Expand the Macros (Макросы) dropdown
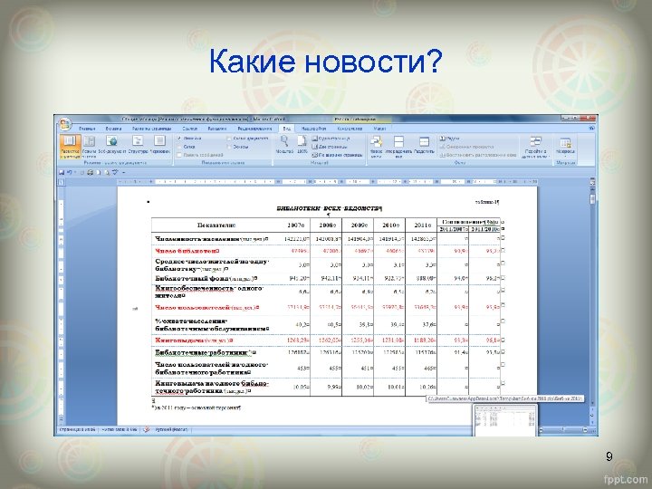 coord(565,147)
